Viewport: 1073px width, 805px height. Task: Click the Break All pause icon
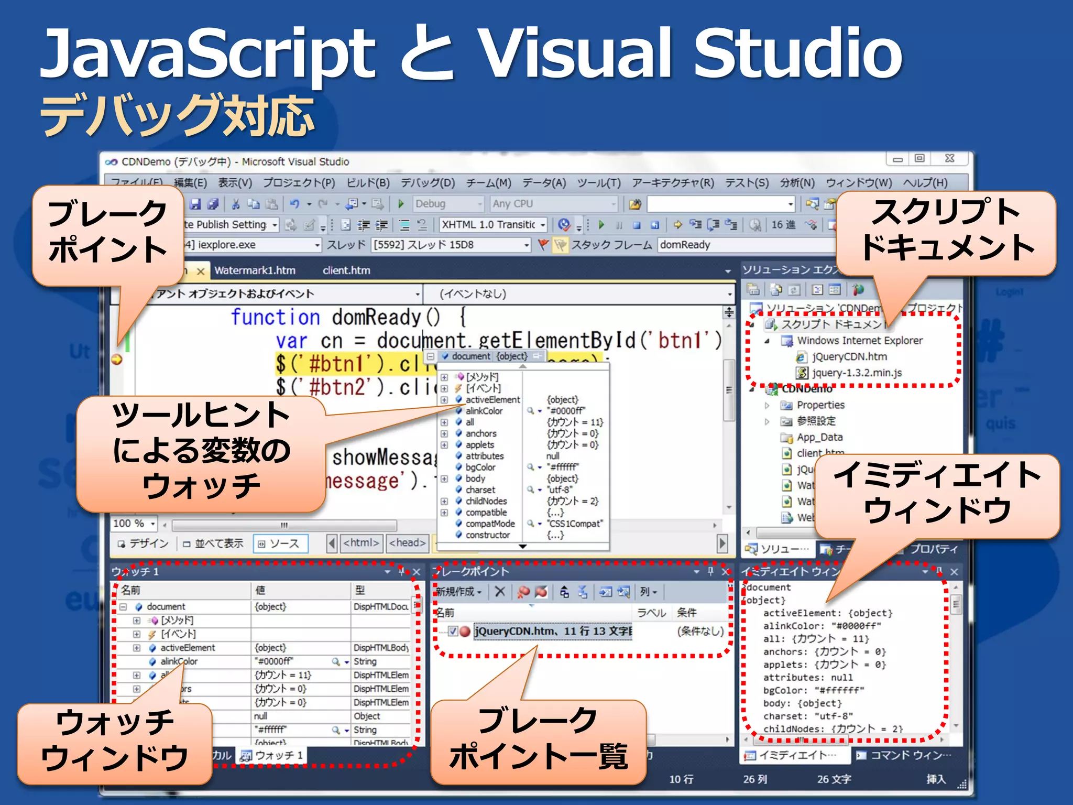(619, 225)
